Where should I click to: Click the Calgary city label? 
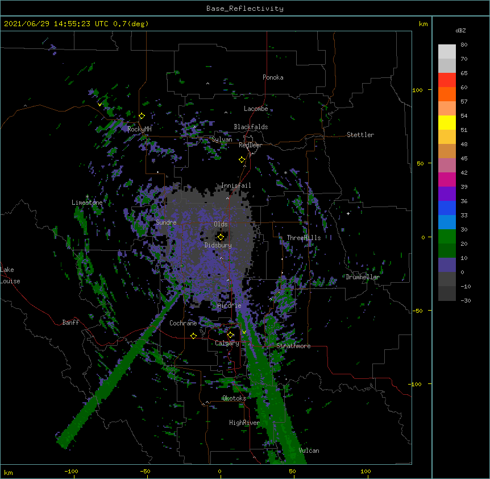click(227, 343)
